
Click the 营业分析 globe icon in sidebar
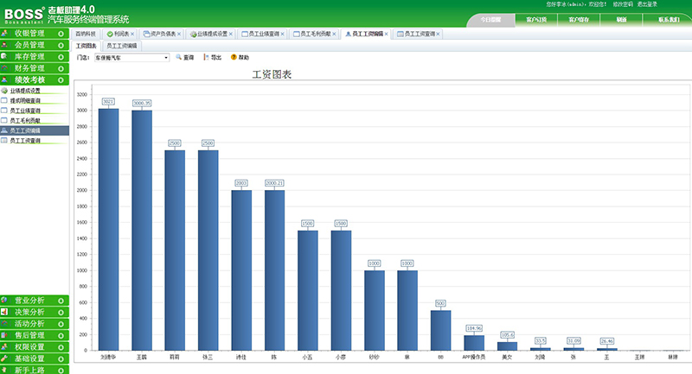coord(6,301)
